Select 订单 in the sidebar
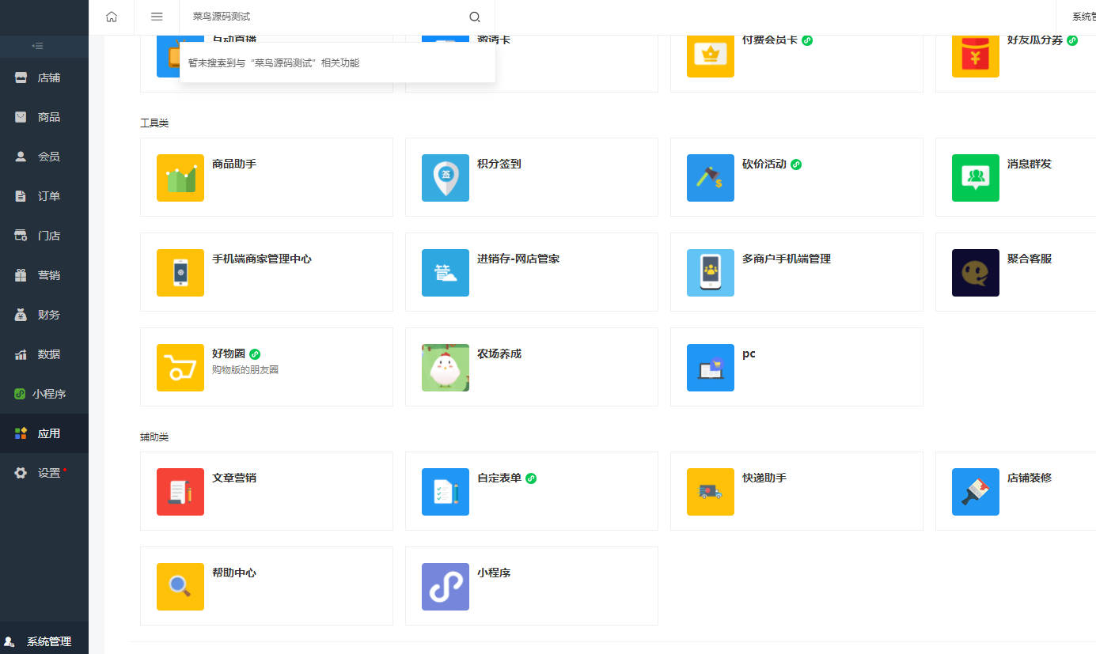Image resolution: width=1096 pixels, height=654 pixels. click(44, 196)
